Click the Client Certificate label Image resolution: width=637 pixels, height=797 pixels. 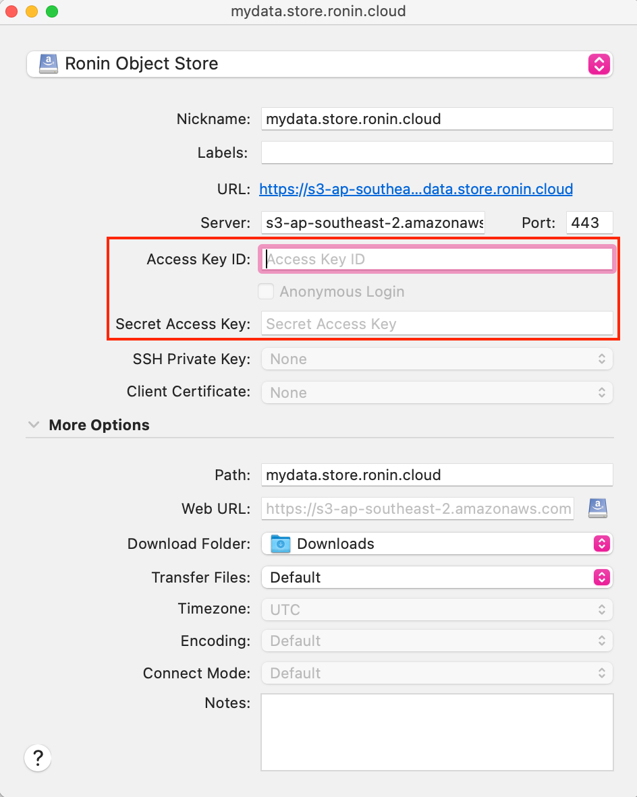pos(188,391)
